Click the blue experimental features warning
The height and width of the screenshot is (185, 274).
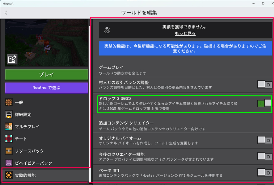coord(185,48)
